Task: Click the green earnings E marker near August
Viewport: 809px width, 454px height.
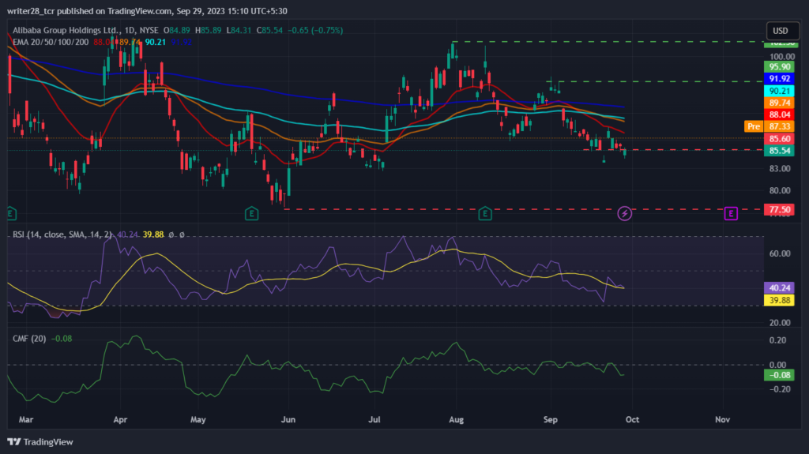Action: [x=485, y=213]
